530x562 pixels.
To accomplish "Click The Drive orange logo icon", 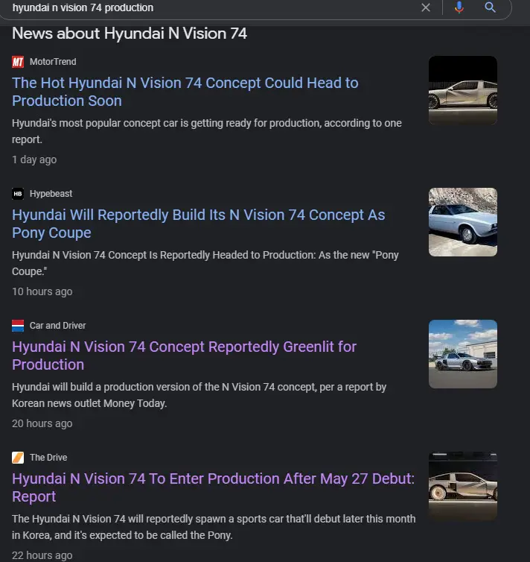I will tap(18, 458).
